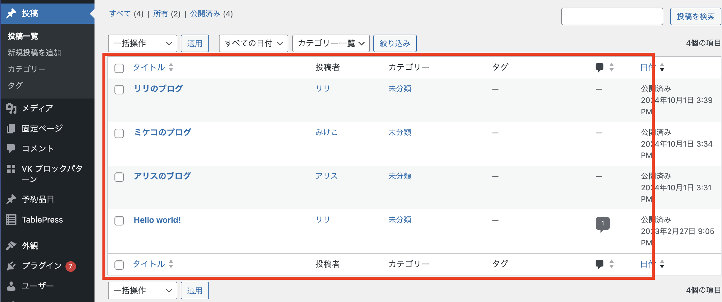This screenshot has height=302, width=722.
Task: Select 新規投稿を追加 in the sidebar menu
Action: 34,52
